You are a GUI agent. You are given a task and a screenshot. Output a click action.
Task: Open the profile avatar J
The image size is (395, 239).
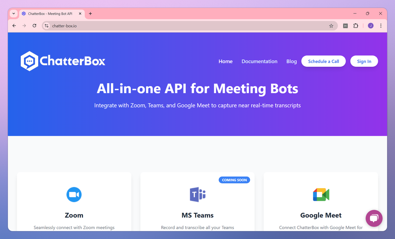point(371,26)
